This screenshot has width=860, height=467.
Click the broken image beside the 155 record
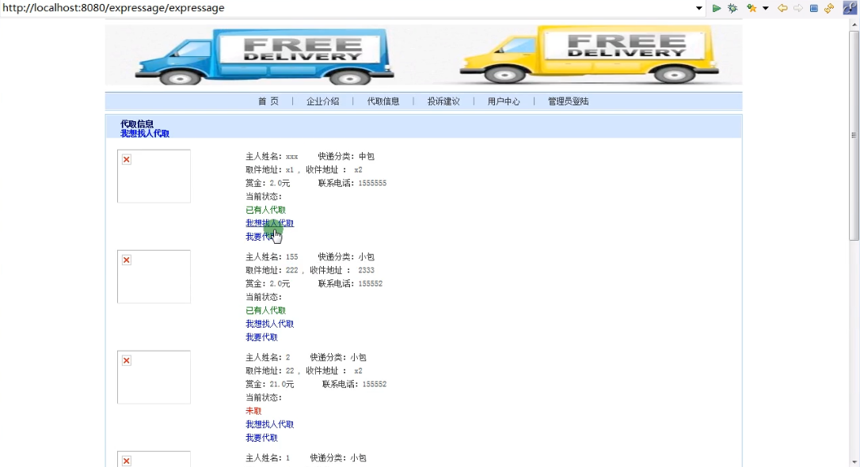point(154,277)
